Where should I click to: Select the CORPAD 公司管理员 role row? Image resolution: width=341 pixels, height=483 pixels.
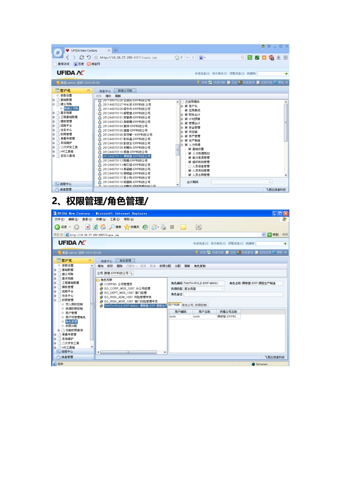[x=118, y=284]
